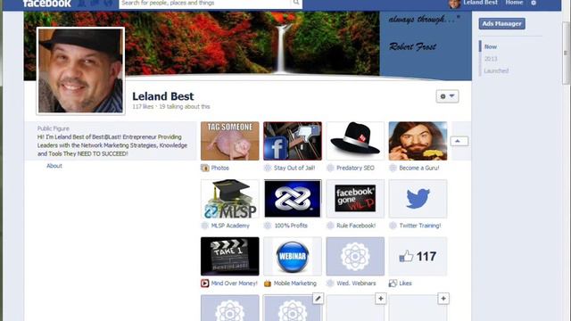Click the Likes label
The height and width of the screenshot is (321, 571).
point(405,284)
